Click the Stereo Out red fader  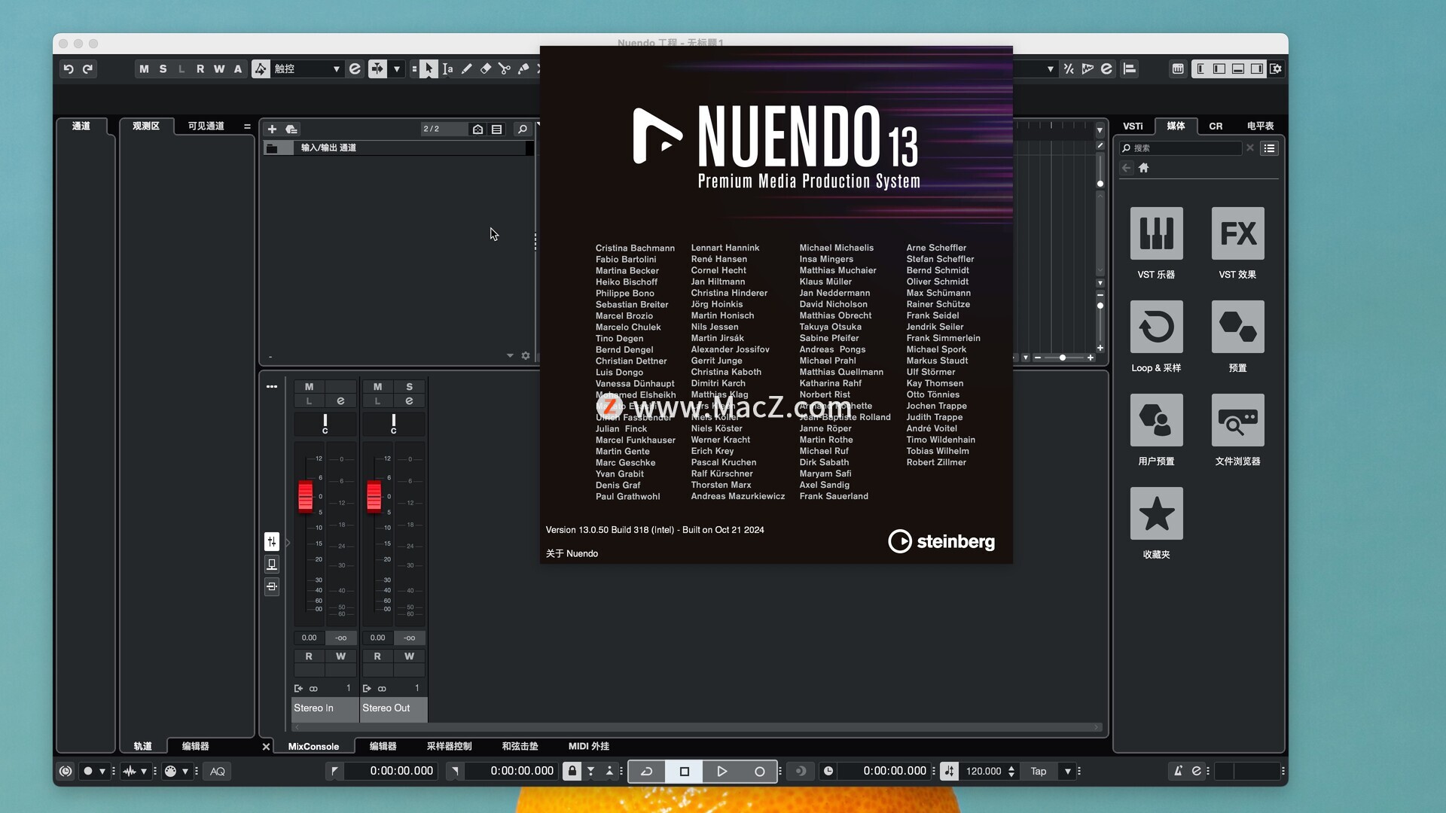pyautogui.click(x=374, y=496)
